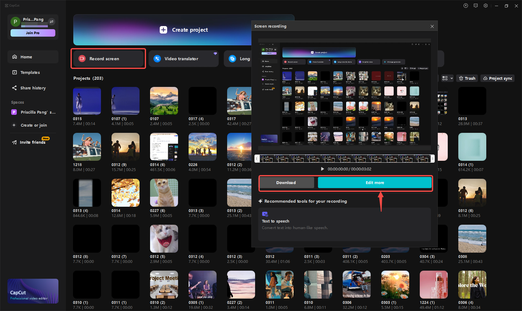This screenshot has width=522, height=311.
Task: Click the Long video tool icon
Action: 232,59
